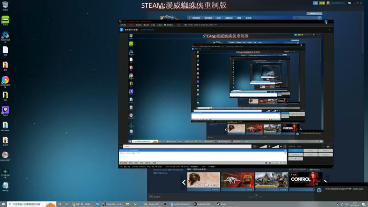Open Task View from the taskbar
Screen dimensions: 368x207
(67, 204)
